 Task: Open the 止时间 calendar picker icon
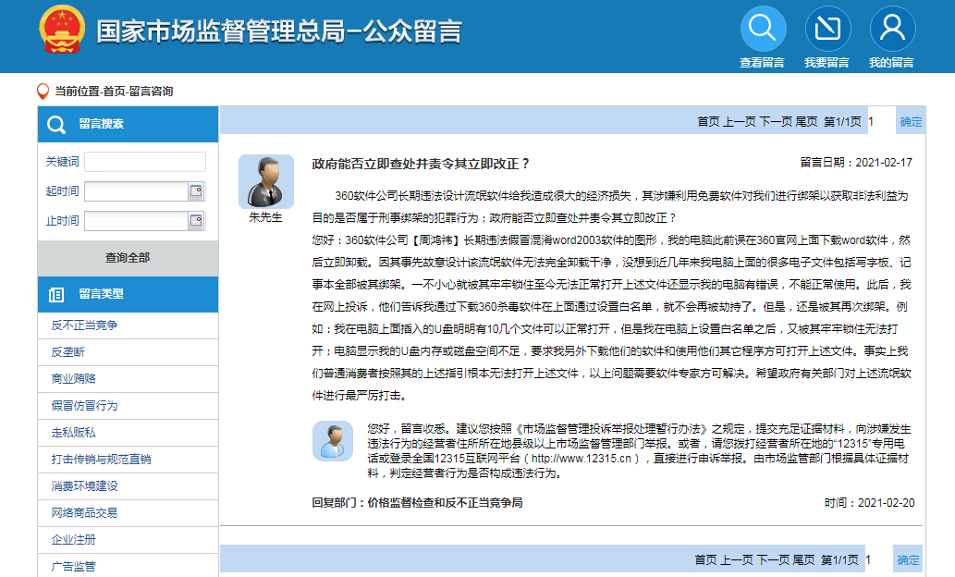click(x=196, y=220)
